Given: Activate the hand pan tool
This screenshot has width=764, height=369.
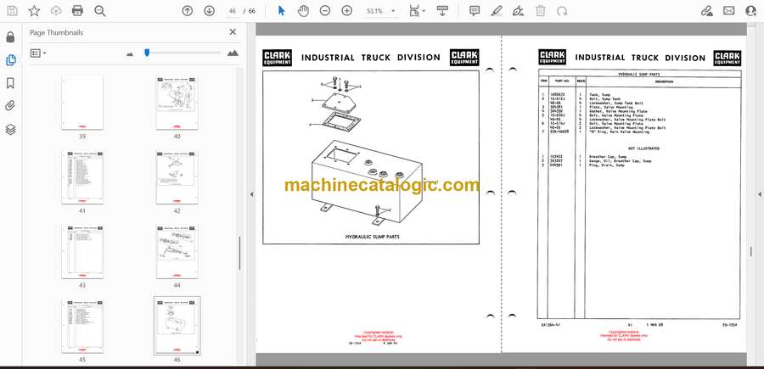Looking at the screenshot, I should [304, 11].
